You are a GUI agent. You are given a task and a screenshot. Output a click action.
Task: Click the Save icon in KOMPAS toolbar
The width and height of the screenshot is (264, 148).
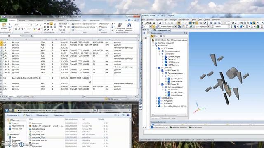click(x=149, y=23)
